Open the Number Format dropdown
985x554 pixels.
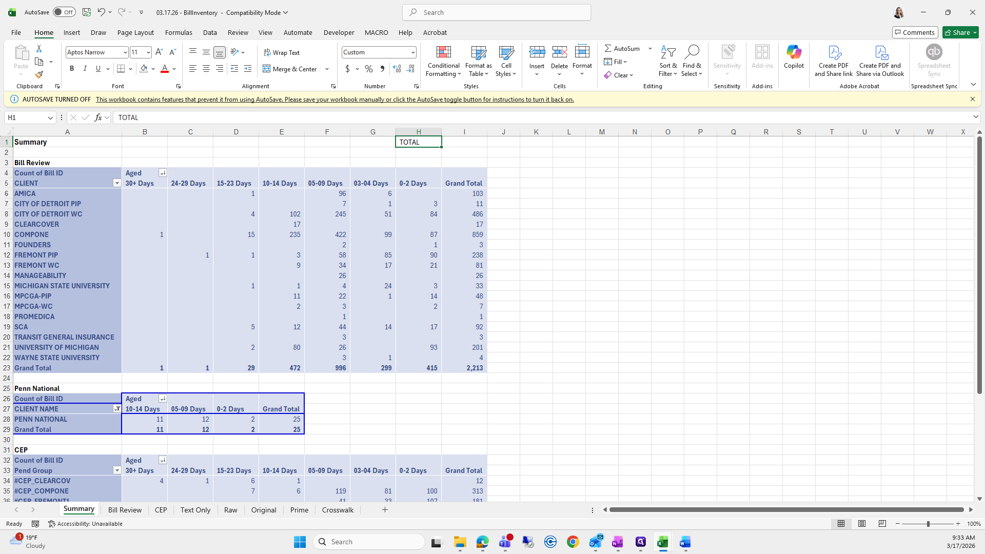click(x=412, y=52)
